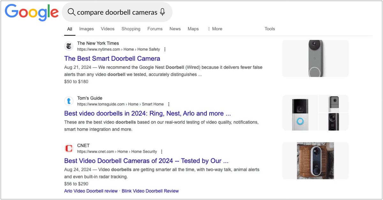Activate voice search microphone icon
The height and width of the screenshot is (200, 383).
click(x=162, y=12)
